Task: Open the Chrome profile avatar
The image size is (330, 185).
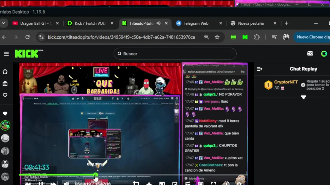Action: point(286,37)
